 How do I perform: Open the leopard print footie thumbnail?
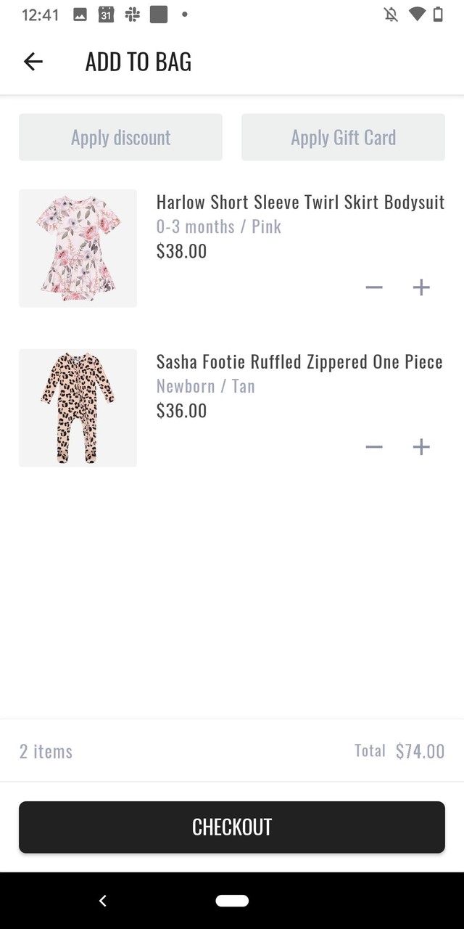78,408
